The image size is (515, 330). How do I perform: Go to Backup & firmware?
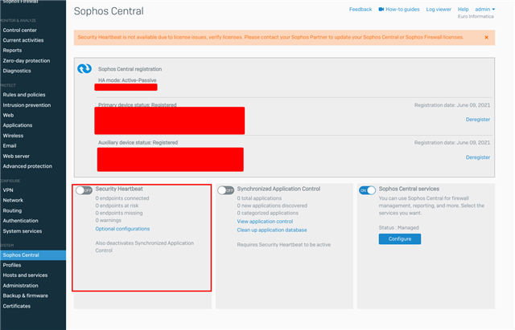[x=25, y=296]
